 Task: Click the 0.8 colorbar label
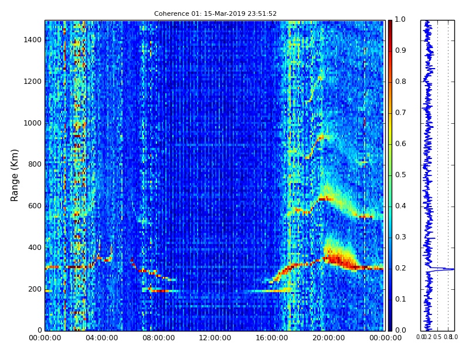coord(400,82)
